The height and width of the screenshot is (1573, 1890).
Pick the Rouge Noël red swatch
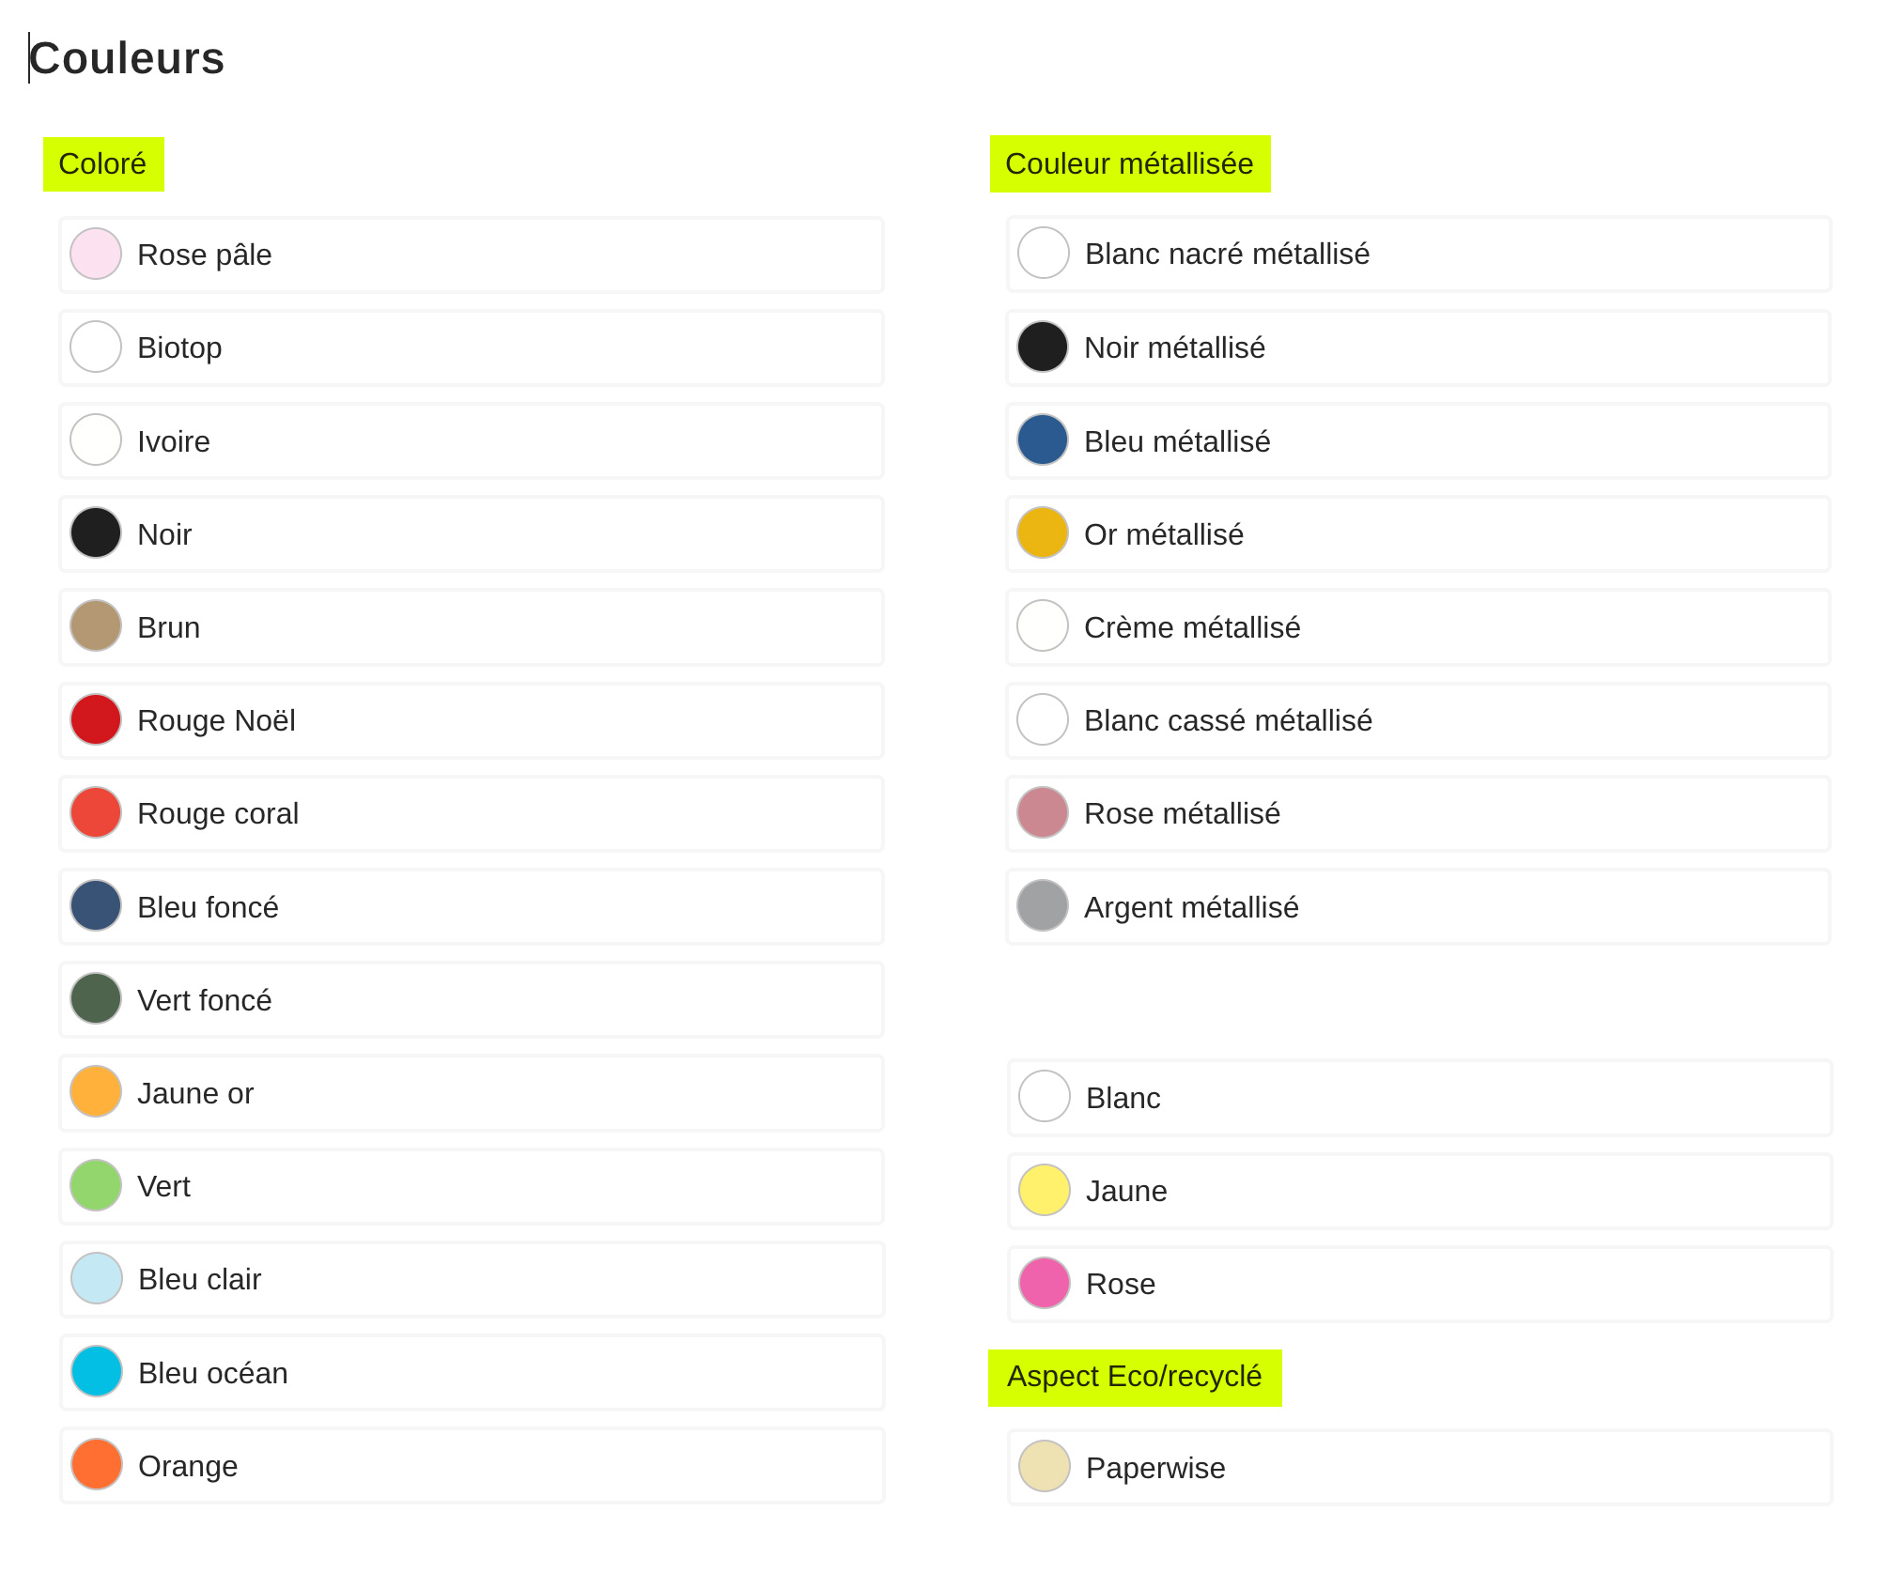click(x=96, y=720)
